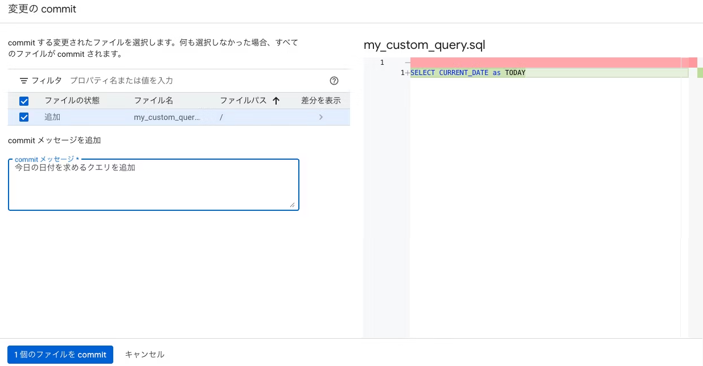Click the ascending sort arrow on ファイルパス
The width and height of the screenshot is (703, 366).
(x=276, y=101)
